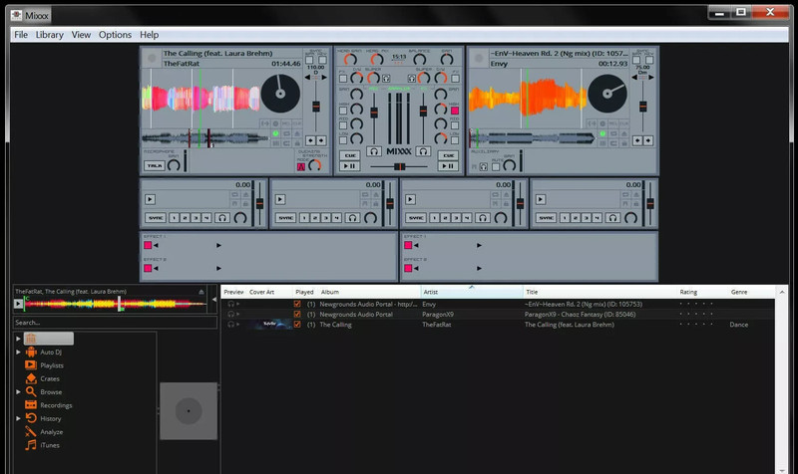
Task: Preview the Envy track with headphone icon
Action: (231, 304)
